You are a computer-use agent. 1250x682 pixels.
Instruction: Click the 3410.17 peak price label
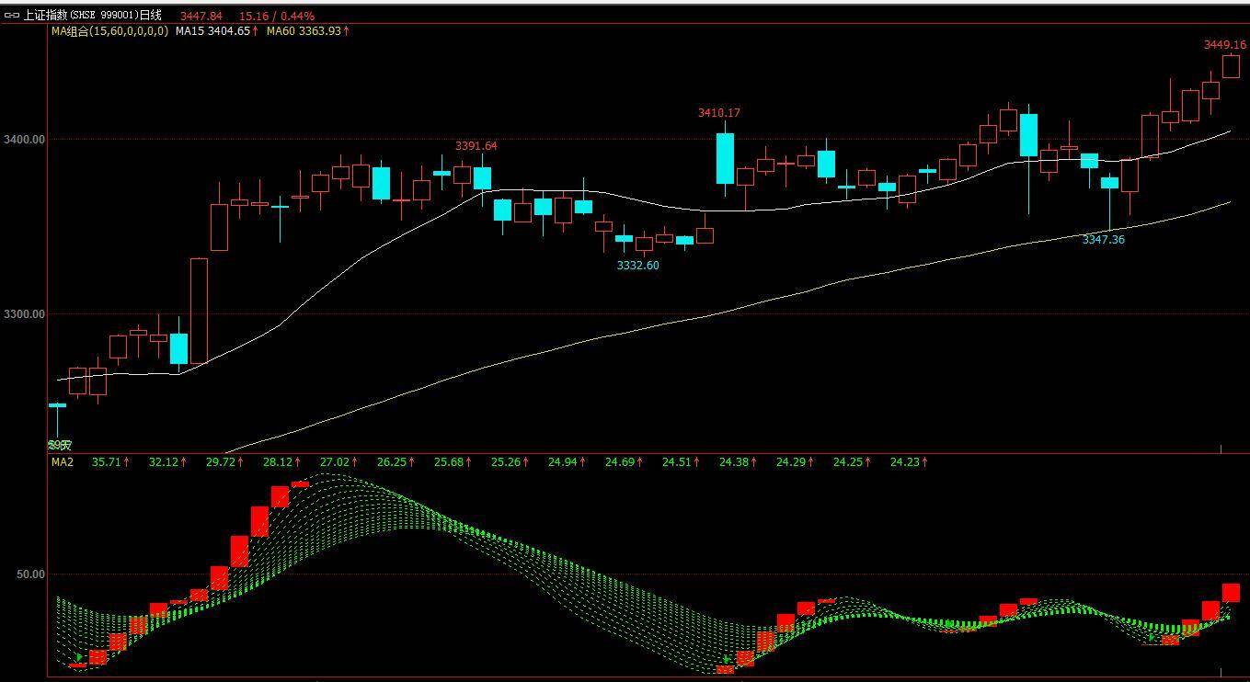pos(719,112)
